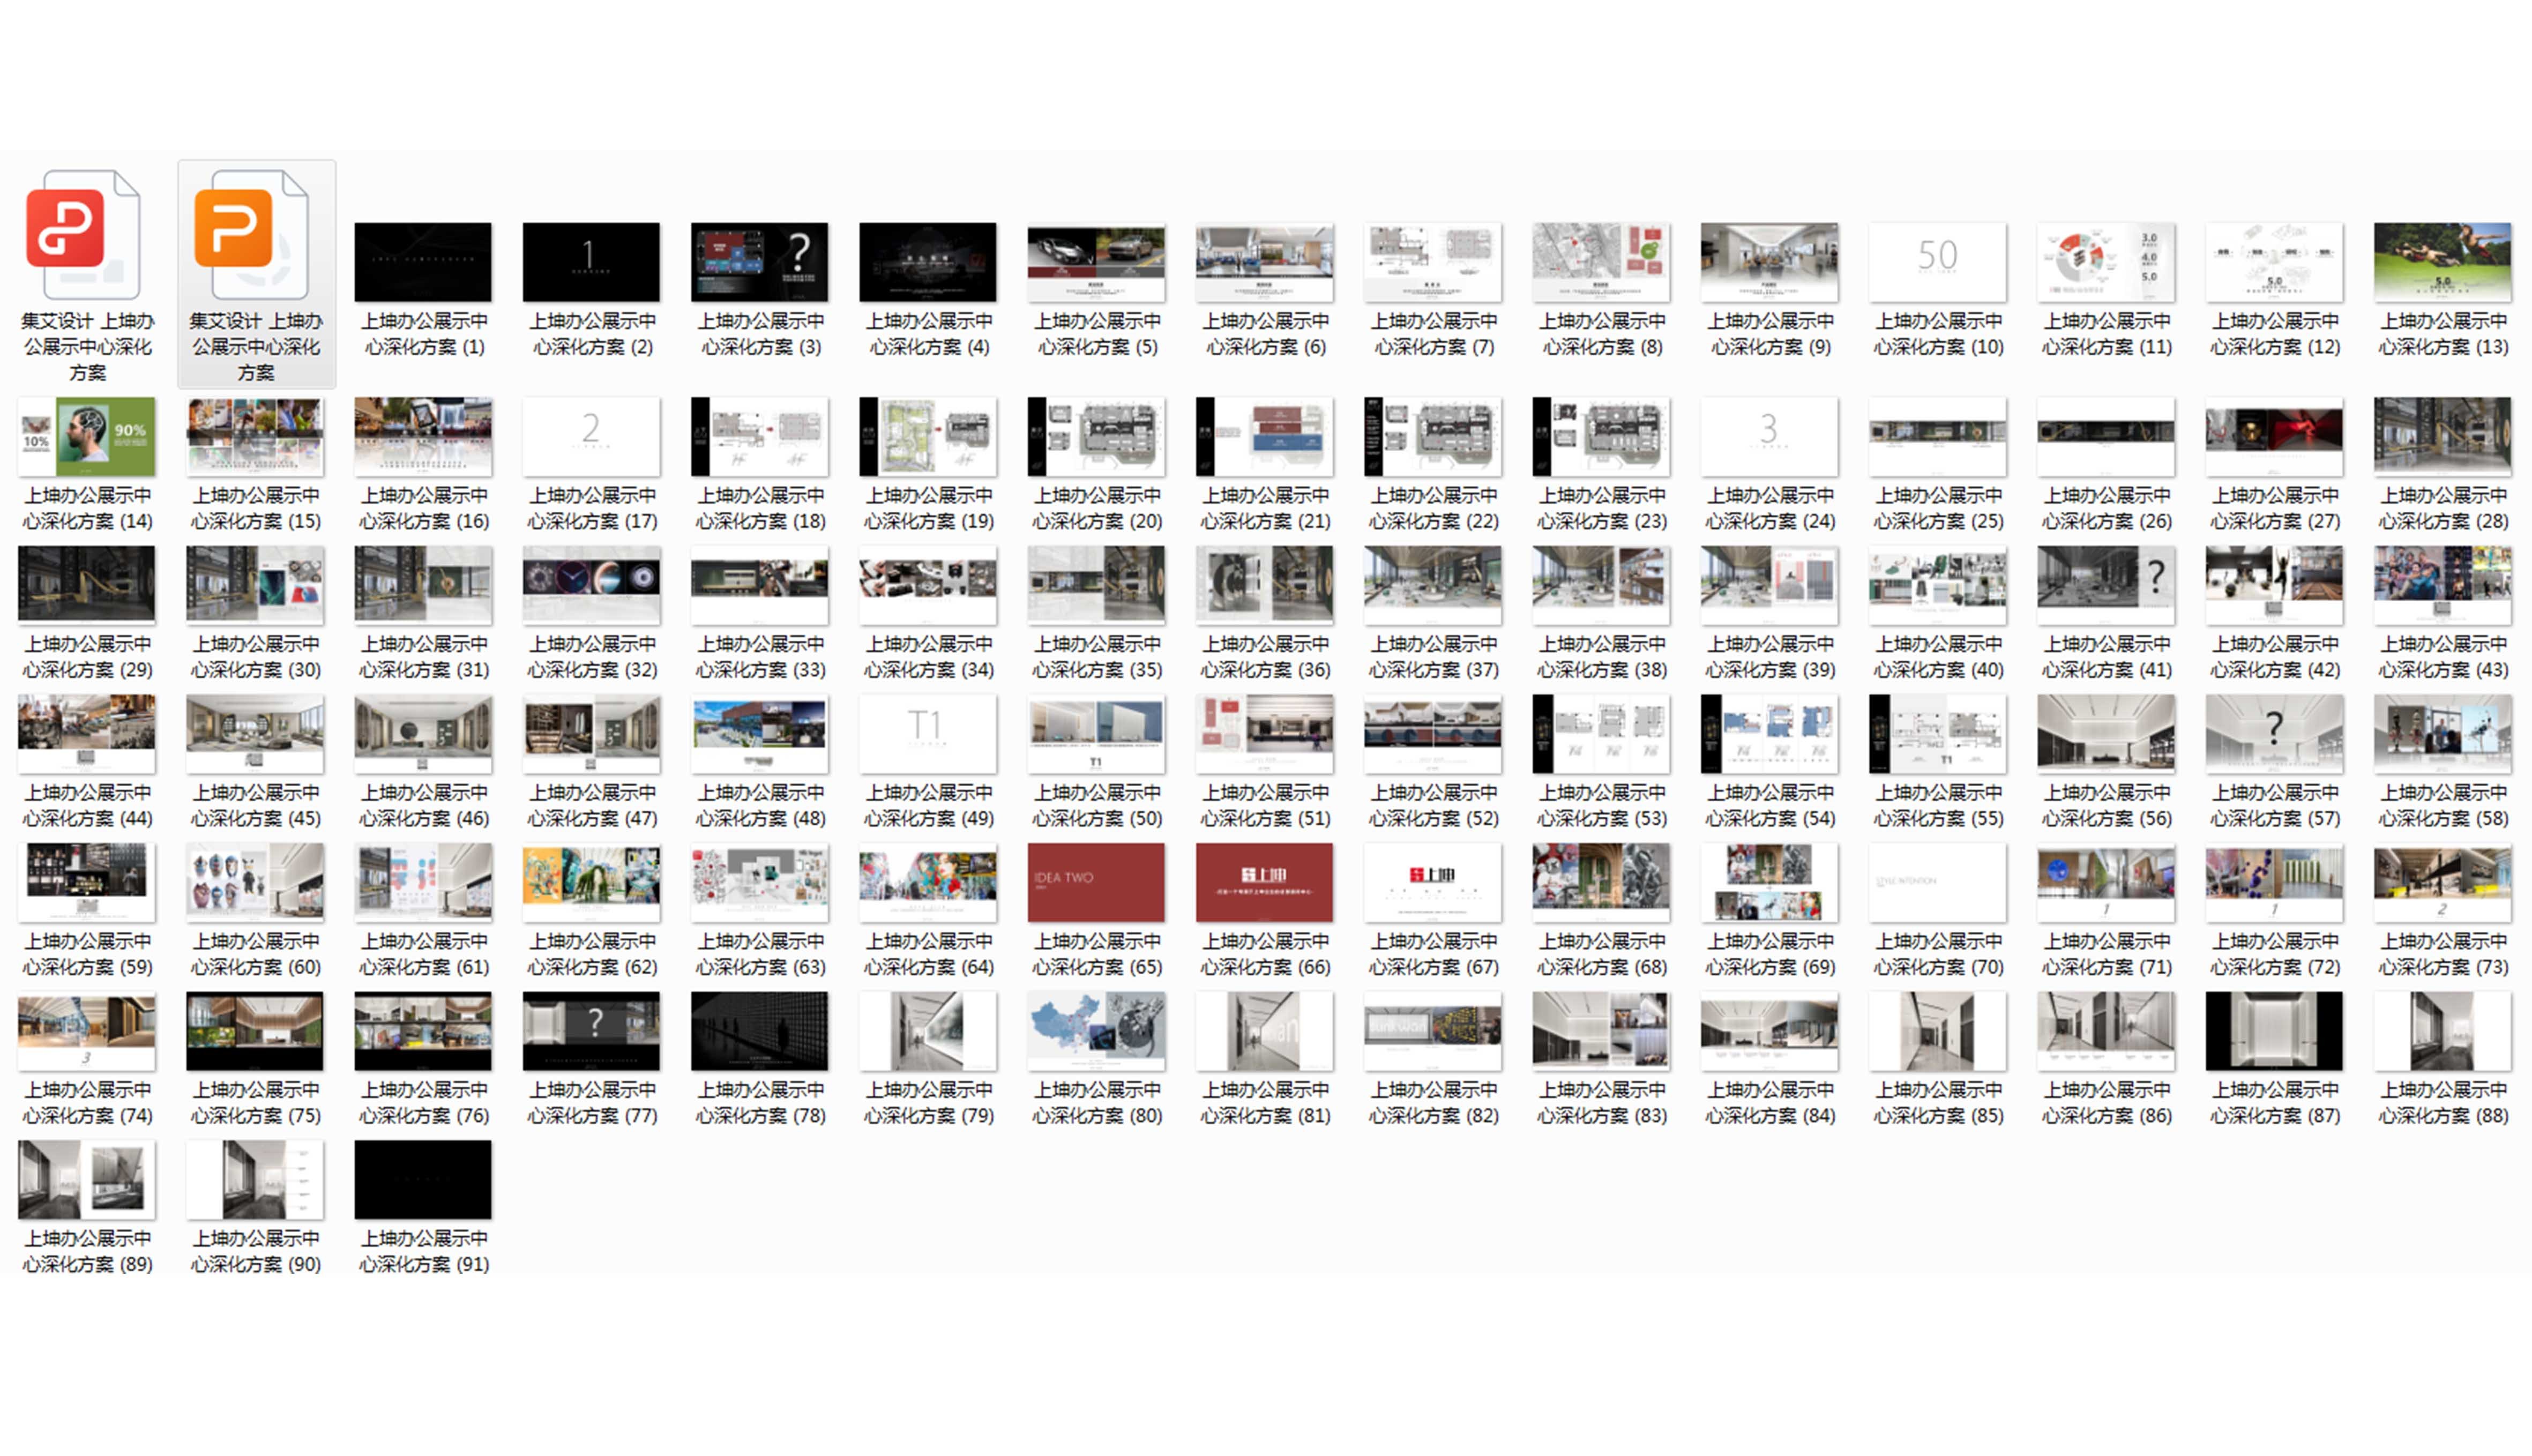Image resolution: width=2532 pixels, height=1456 pixels.
Task: Click thumbnail (27) with red lighting scene
Action: [x=2274, y=436]
